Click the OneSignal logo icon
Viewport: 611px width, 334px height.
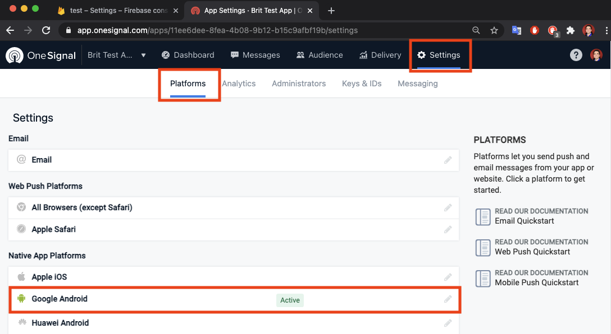(x=15, y=55)
